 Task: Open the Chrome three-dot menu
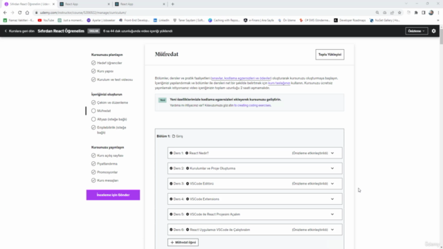click(x=438, y=12)
